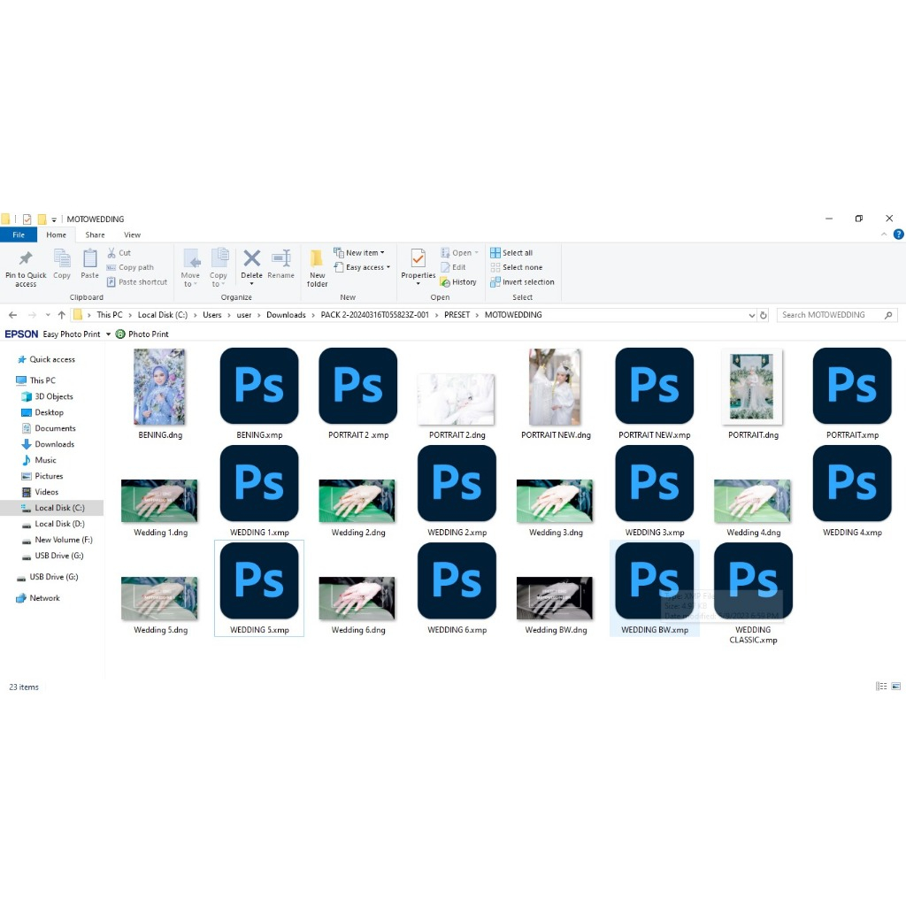Image resolution: width=906 pixels, height=906 pixels.
Task: Click Invert selection
Action: click(522, 282)
